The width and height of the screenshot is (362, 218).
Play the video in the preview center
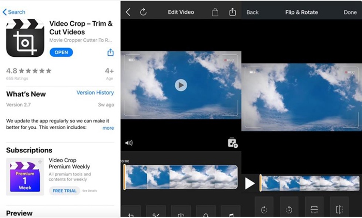[x=180, y=85]
